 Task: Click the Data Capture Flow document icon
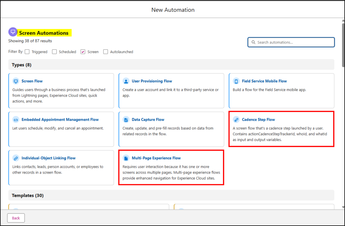[x=126, y=120]
